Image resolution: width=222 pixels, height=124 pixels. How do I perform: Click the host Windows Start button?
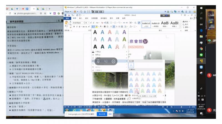201,8
